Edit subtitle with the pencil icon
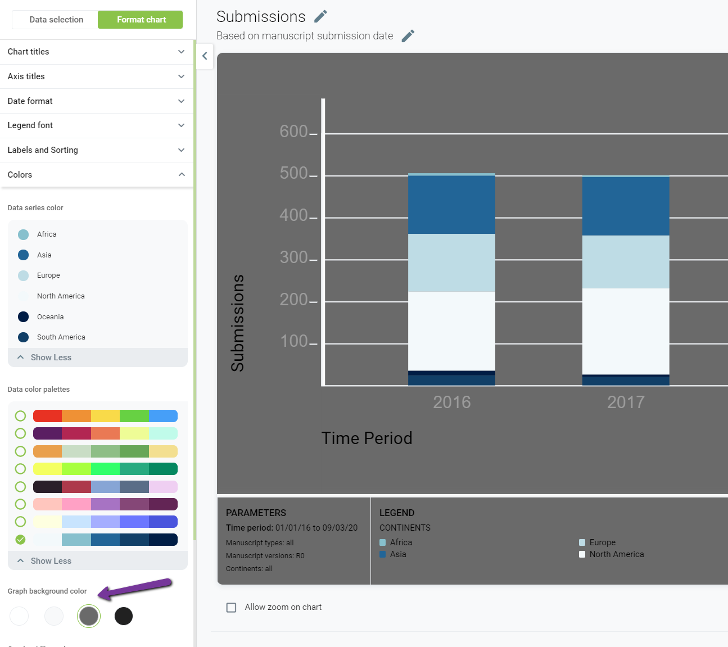This screenshot has width=728, height=647. [x=408, y=36]
